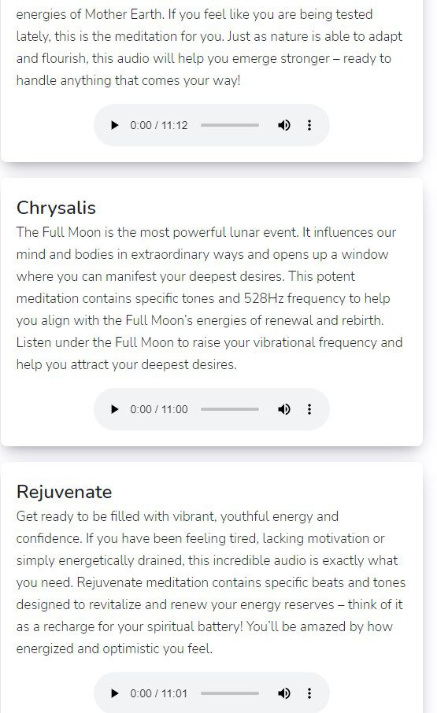Seek on the 11:12 audio progress bar

pos(230,125)
